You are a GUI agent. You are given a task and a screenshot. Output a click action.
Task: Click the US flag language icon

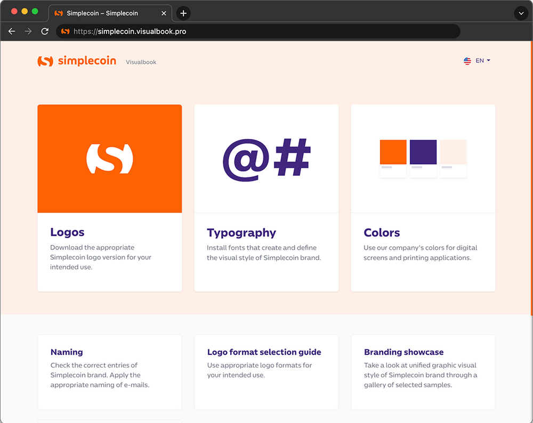click(467, 61)
